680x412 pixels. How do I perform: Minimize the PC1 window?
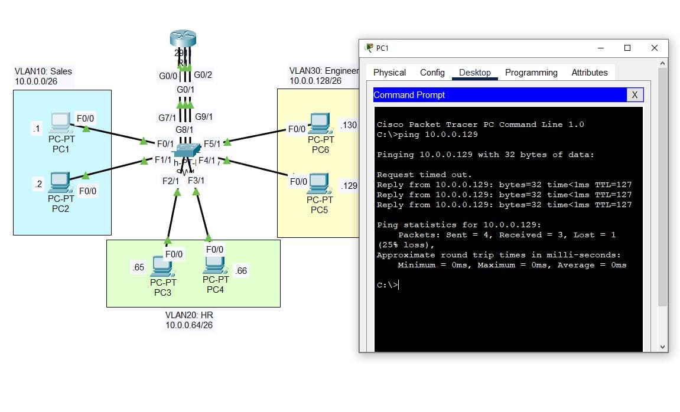(601, 48)
